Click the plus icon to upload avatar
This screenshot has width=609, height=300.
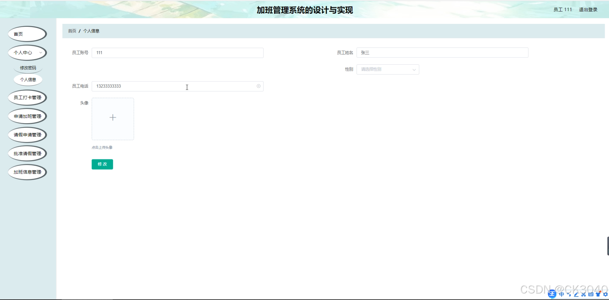coord(113,117)
